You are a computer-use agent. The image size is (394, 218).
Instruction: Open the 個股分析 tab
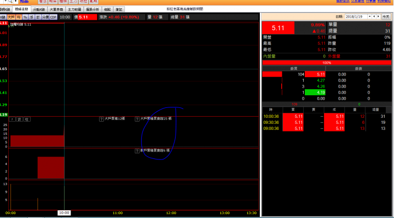pos(92,9)
